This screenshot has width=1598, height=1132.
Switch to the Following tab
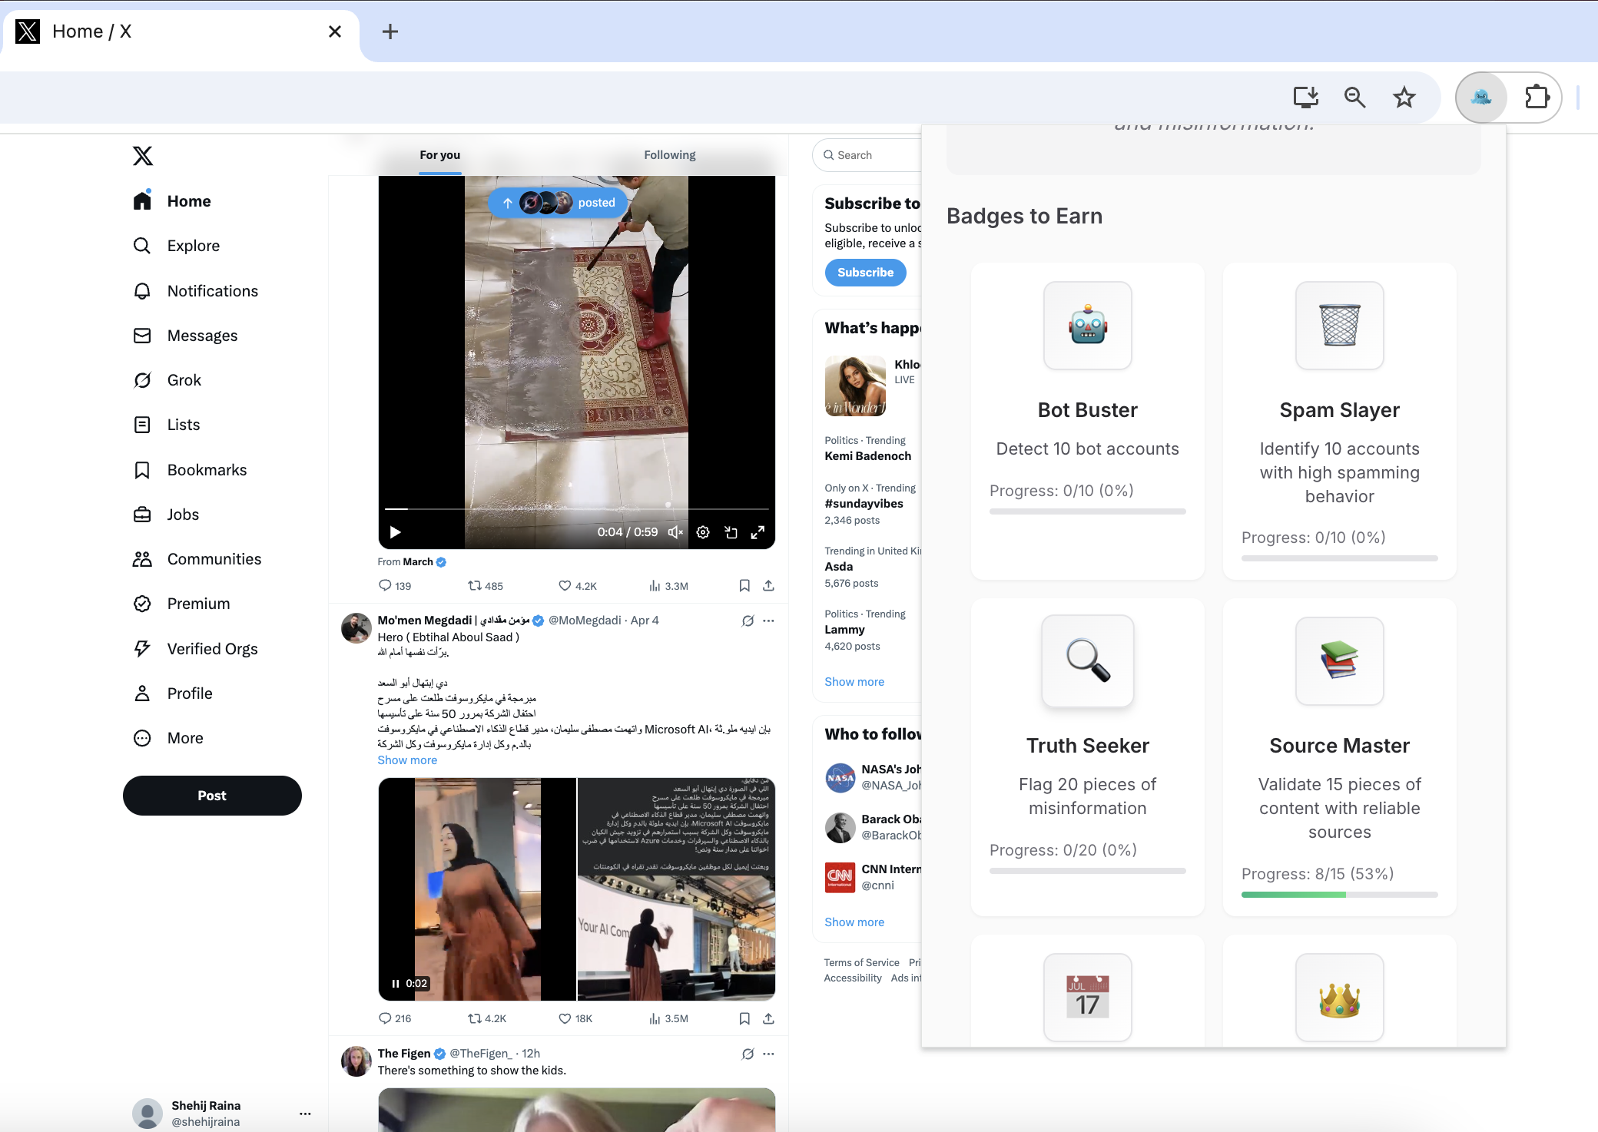click(669, 155)
